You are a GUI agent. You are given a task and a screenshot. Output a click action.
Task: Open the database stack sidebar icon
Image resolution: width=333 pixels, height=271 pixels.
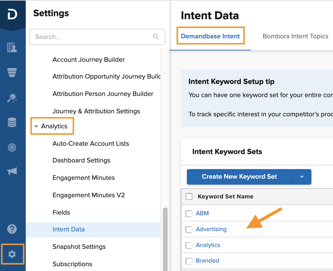click(12, 122)
